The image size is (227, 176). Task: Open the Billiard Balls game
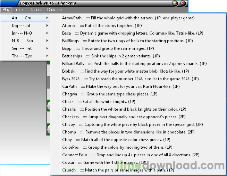tap(138, 64)
